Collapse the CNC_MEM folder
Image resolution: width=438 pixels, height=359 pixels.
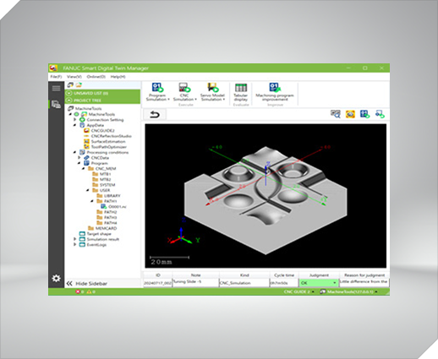coord(84,169)
